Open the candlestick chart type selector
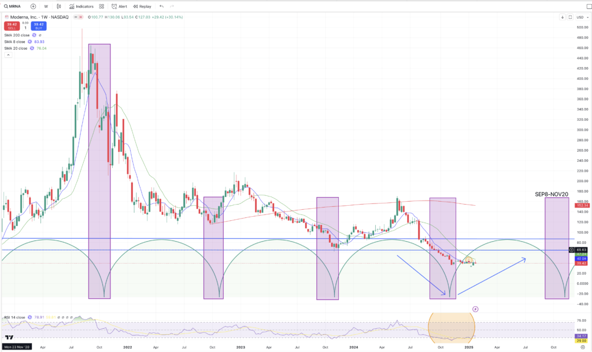Screen dimensions: 592x352 point(59,6)
